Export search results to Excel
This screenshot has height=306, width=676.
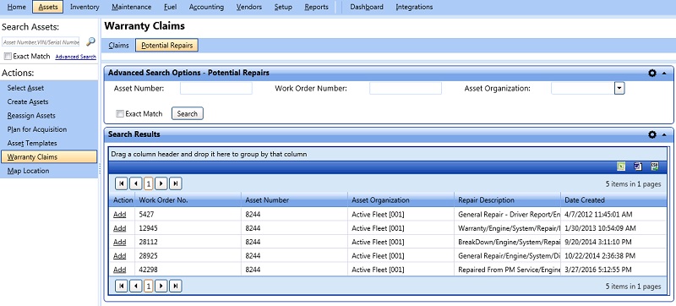tap(621, 167)
